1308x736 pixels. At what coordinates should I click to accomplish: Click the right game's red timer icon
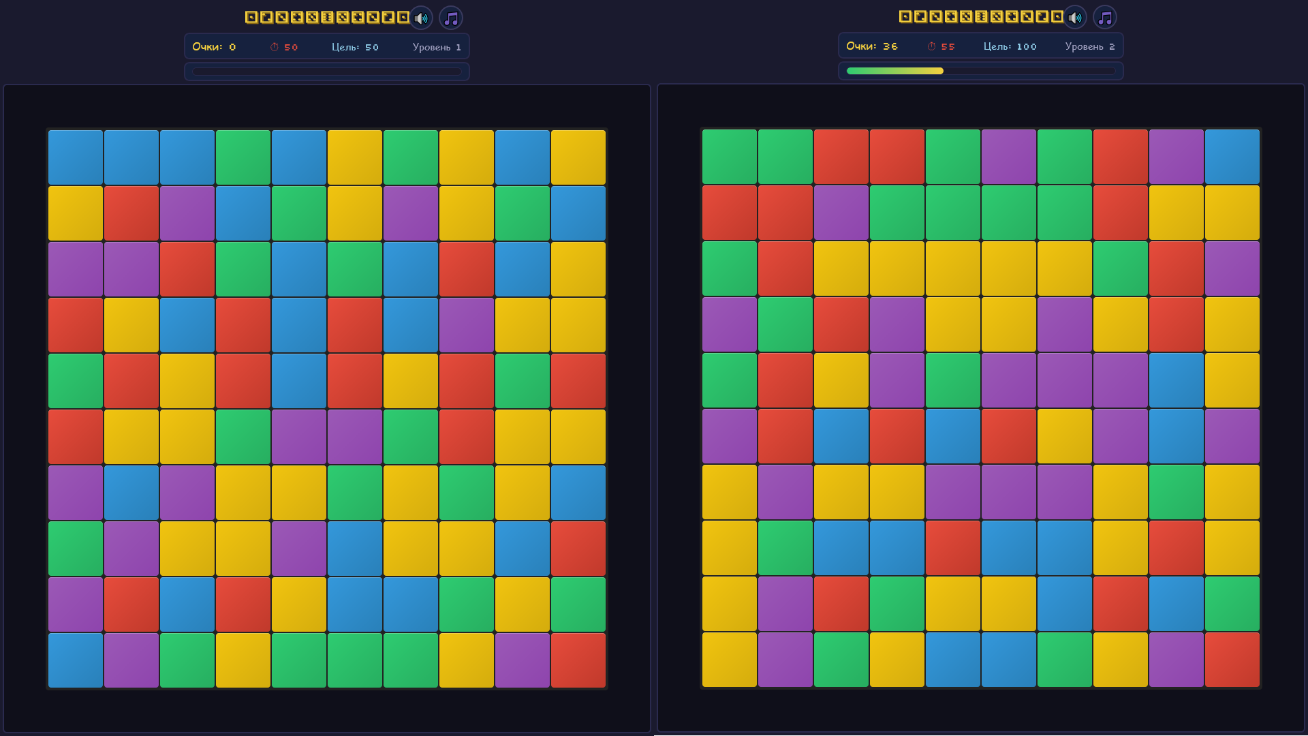tap(931, 46)
